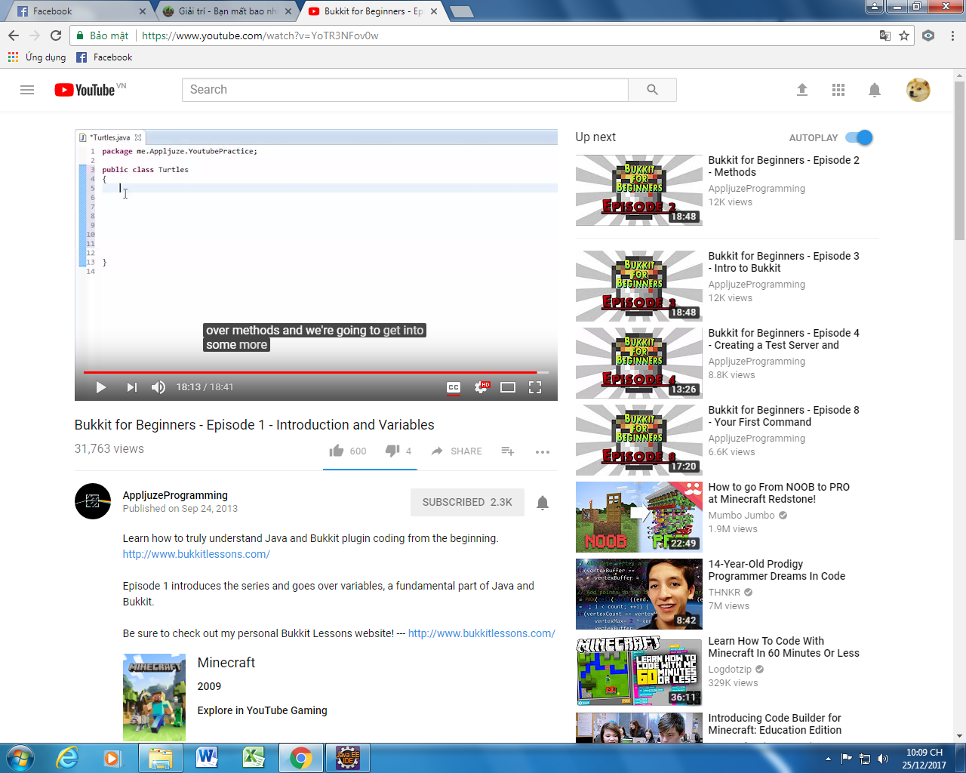
Task: Open the first bukkitlessons.com link
Action: click(x=196, y=554)
